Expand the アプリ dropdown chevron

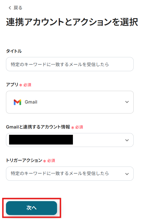(127, 102)
